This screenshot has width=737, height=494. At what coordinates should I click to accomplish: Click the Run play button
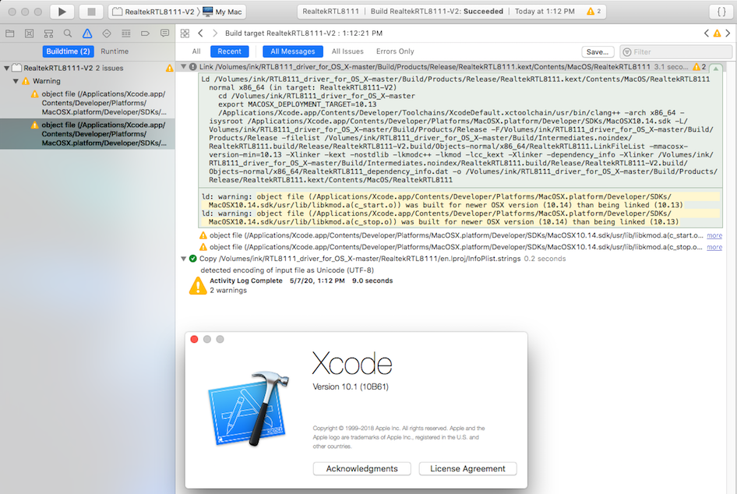click(62, 12)
